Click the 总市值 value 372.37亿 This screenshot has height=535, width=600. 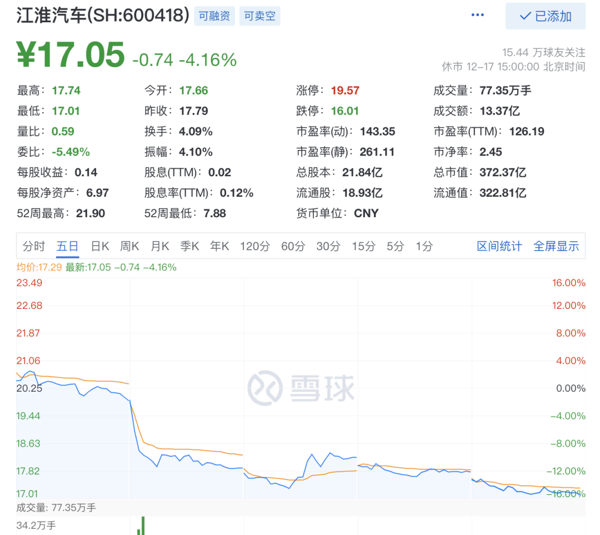click(x=503, y=173)
